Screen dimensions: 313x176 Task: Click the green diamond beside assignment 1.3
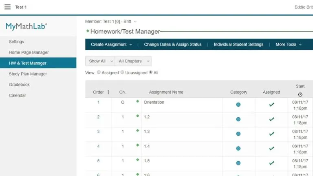click(137, 130)
